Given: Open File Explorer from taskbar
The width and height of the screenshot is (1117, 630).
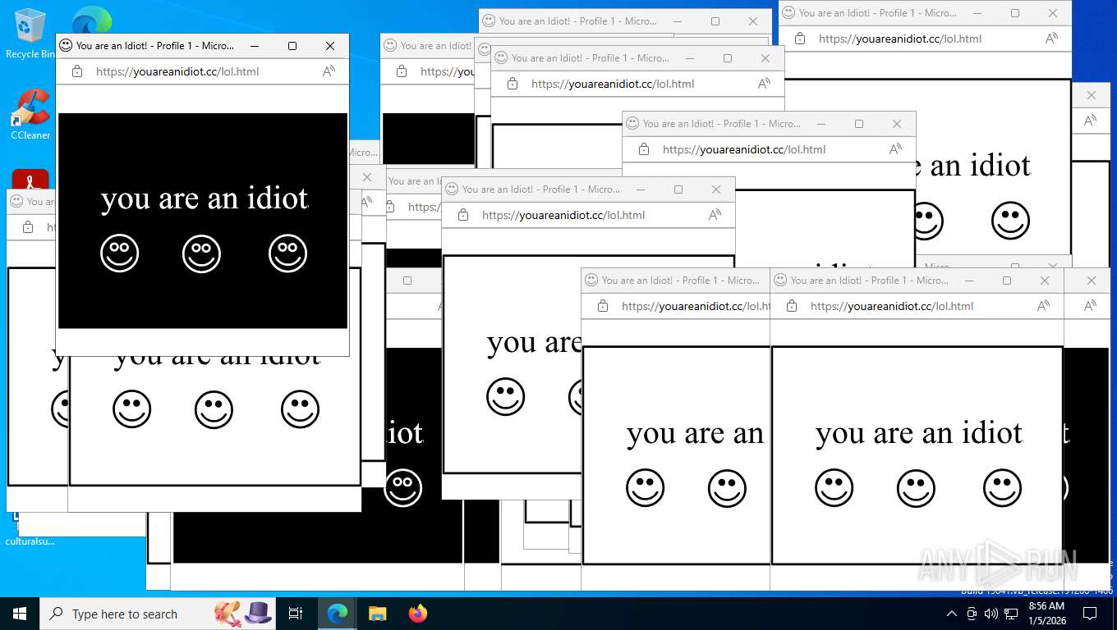Looking at the screenshot, I should [x=377, y=614].
